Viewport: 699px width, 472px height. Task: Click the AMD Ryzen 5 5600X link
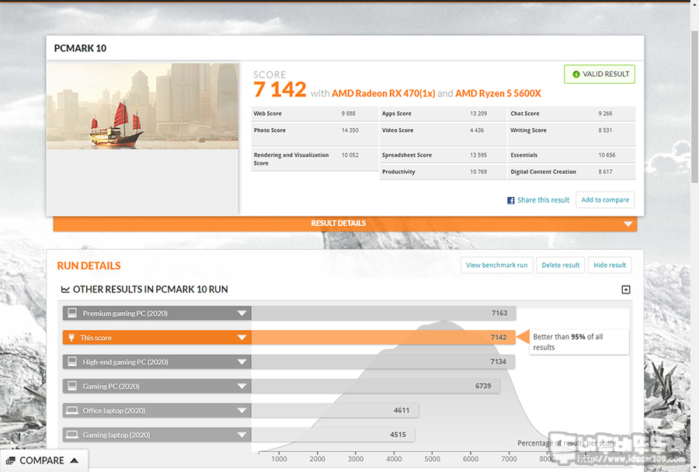(x=498, y=94)
